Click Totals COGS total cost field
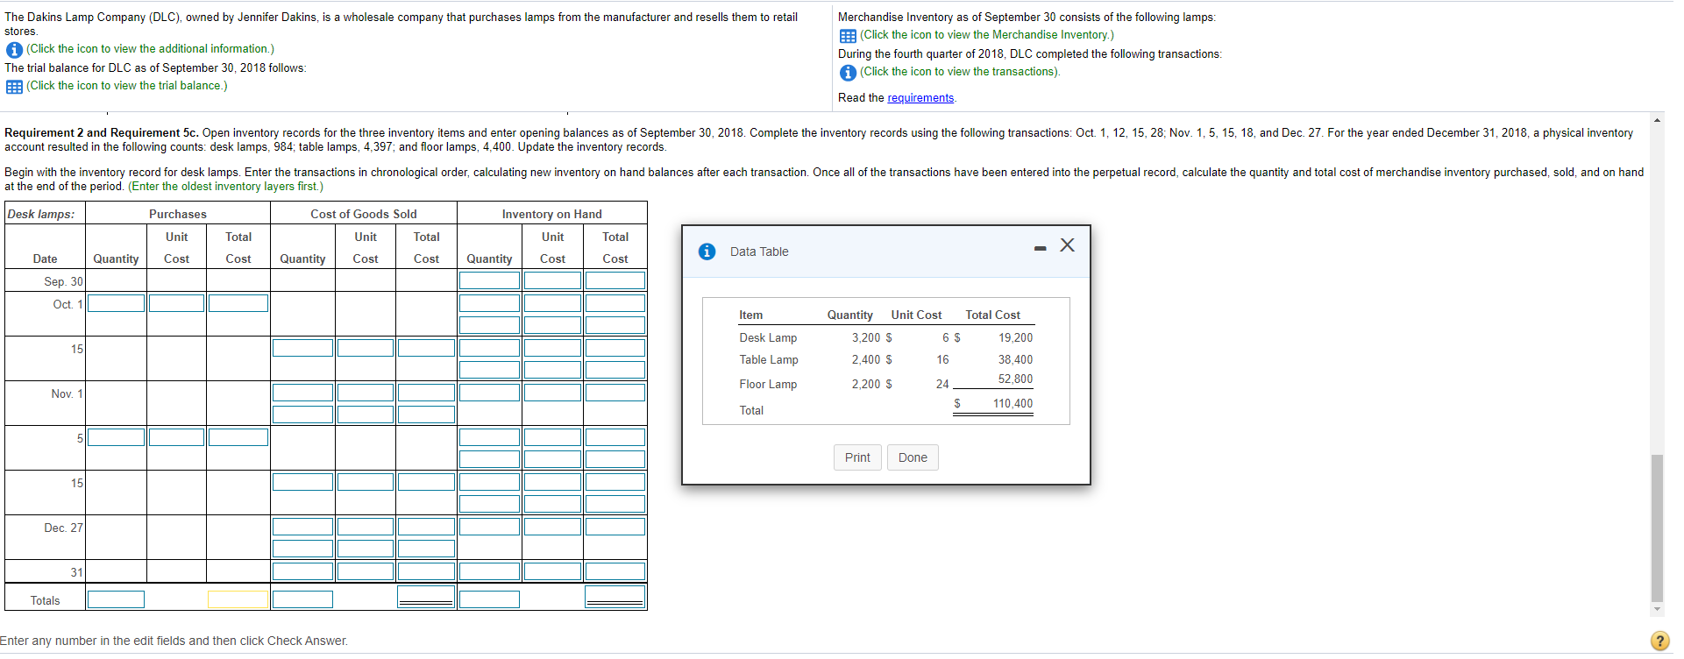 click(426, 596)
